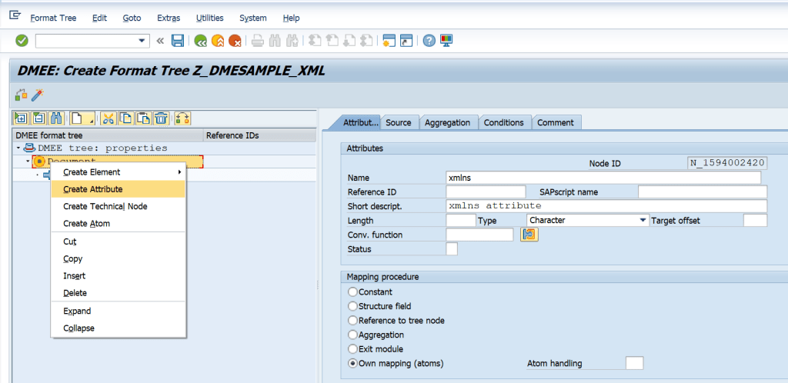
Task: Switch to the Conditions tab
Action: pyautogui.click(x=503, y=122)
